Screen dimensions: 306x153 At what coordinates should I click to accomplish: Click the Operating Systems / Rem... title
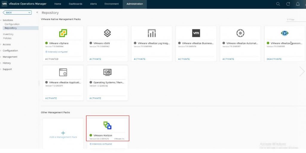tap(109, 82)
